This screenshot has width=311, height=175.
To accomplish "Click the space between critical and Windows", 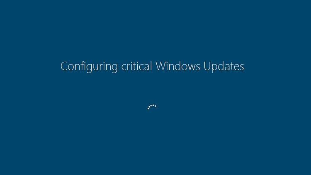I will coord(153,66).
